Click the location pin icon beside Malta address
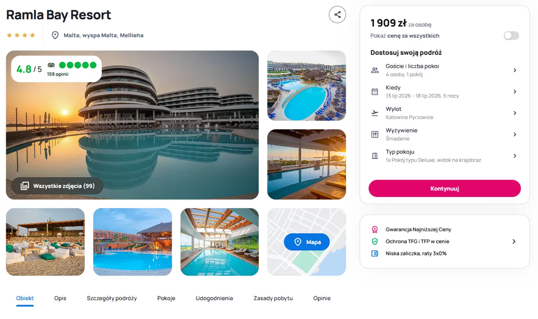Screen dimensions: 538x319 pyautogui.click(x=55, y=35)
